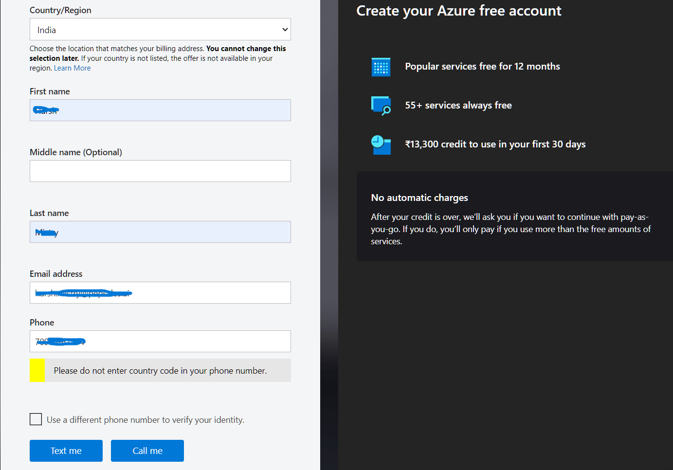Click the Middle name optional field

pos(160,171)
